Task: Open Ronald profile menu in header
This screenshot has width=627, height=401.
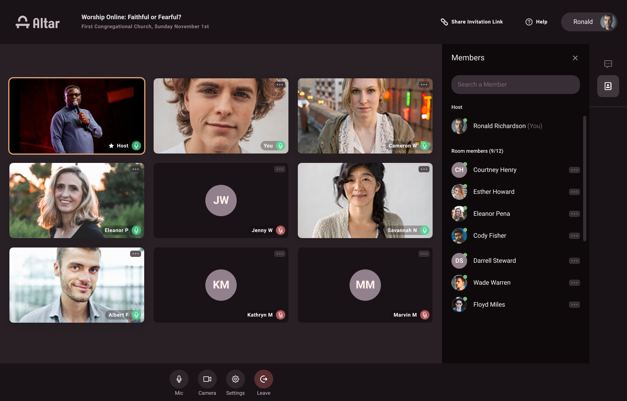Action: click(x=589, y=22)
